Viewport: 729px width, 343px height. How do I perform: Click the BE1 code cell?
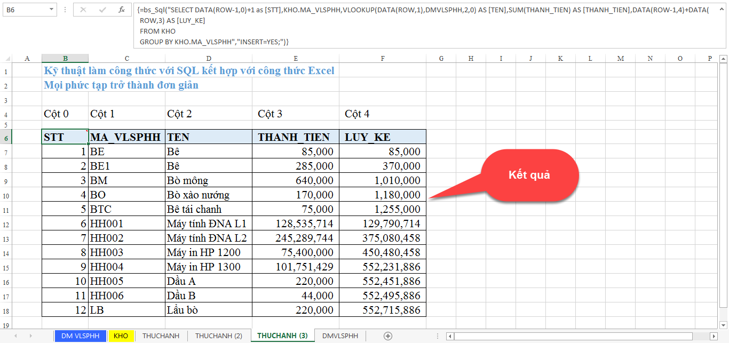pos(126,166)
